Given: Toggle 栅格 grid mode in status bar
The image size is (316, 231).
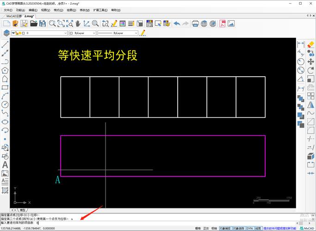Looking at the screenshot, I should [x=198, y=228].
